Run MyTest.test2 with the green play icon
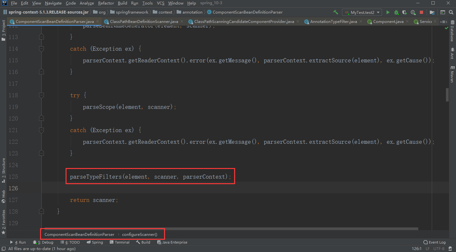This screenshot has width=456, height=252. click(x=388, y=12)
